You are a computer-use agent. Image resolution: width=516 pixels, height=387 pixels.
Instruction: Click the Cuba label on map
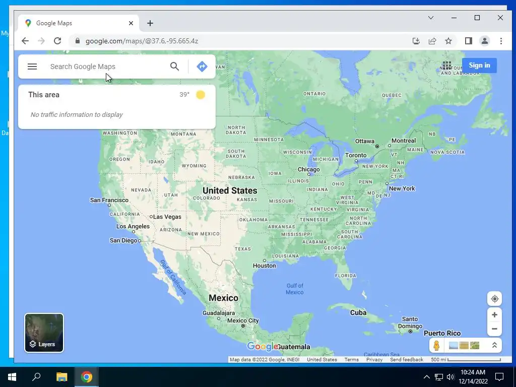[x=358, y=312]
